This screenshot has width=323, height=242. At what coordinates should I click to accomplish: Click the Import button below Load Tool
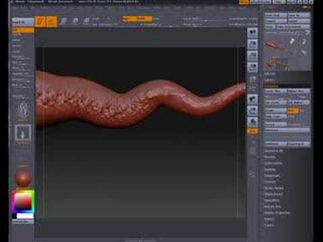point(275,21)
